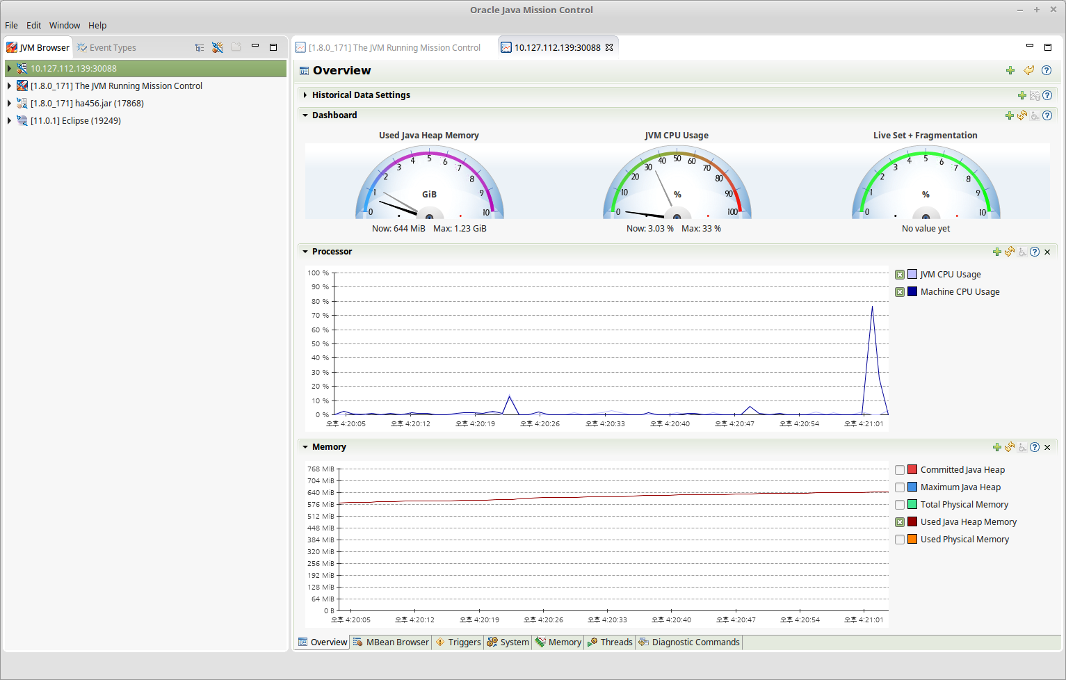Image resolution: width=1066 pixels, height=680 pixels.
Task: Disable the Used Java Heap Memory checkbox
Action: [900, 522]
